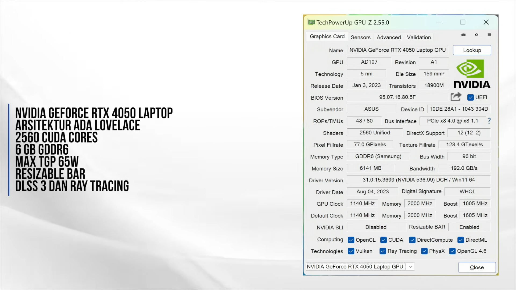Toggle the Ray Tracing checkbox
Image resolution: width=516 pixels, height=290 pixels.
coord(382,251)
